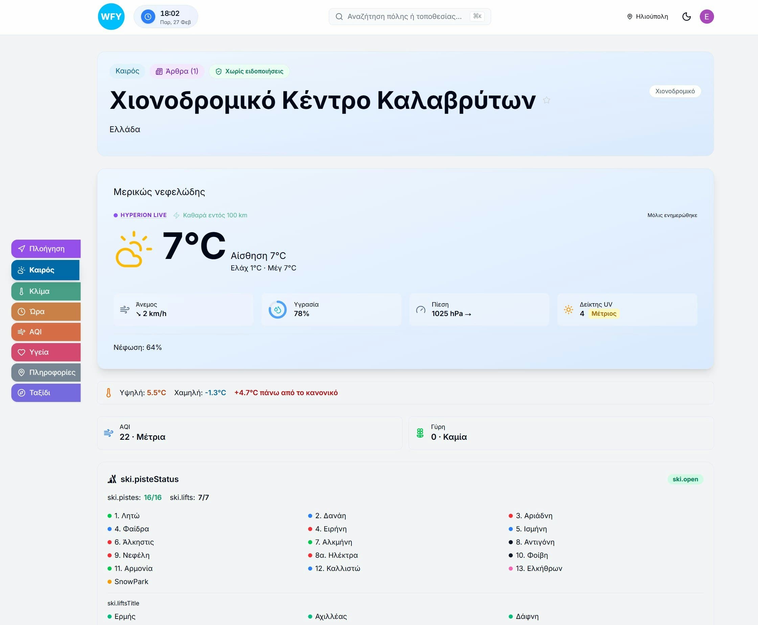
Task: Open Ταξίδι compass sidebar item
Action: coord(46,392)
